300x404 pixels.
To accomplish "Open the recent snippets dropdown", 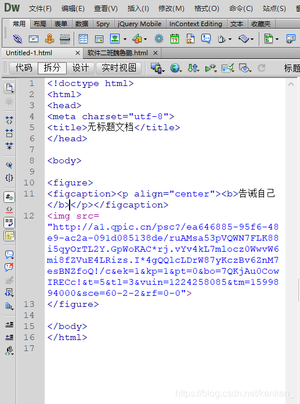I will coord(9,293).
